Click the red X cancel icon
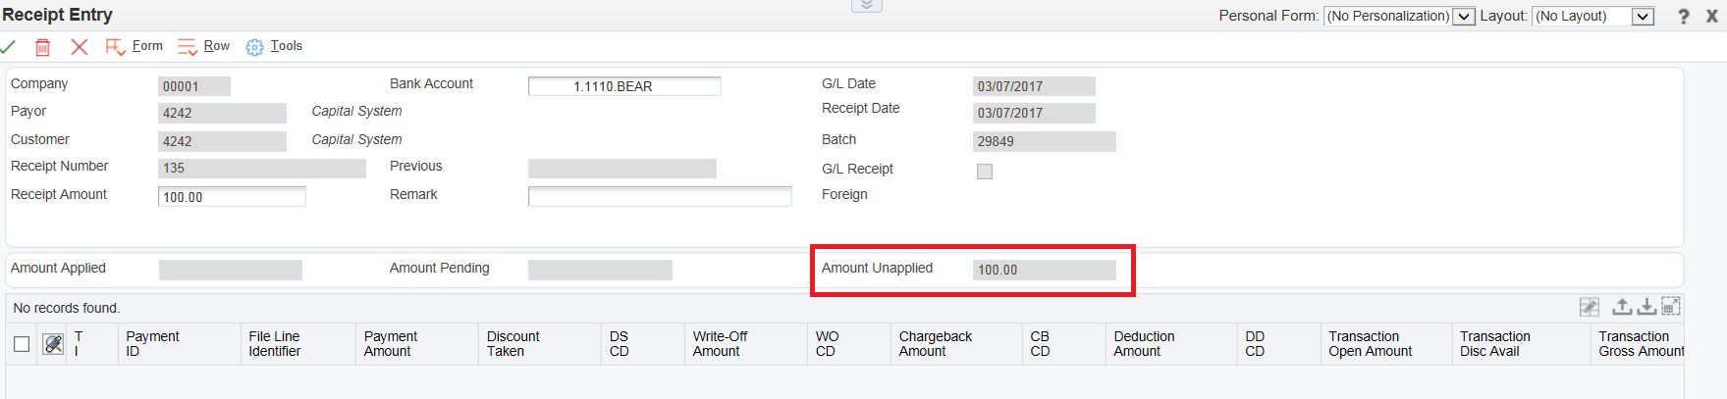 pos(80,47)
